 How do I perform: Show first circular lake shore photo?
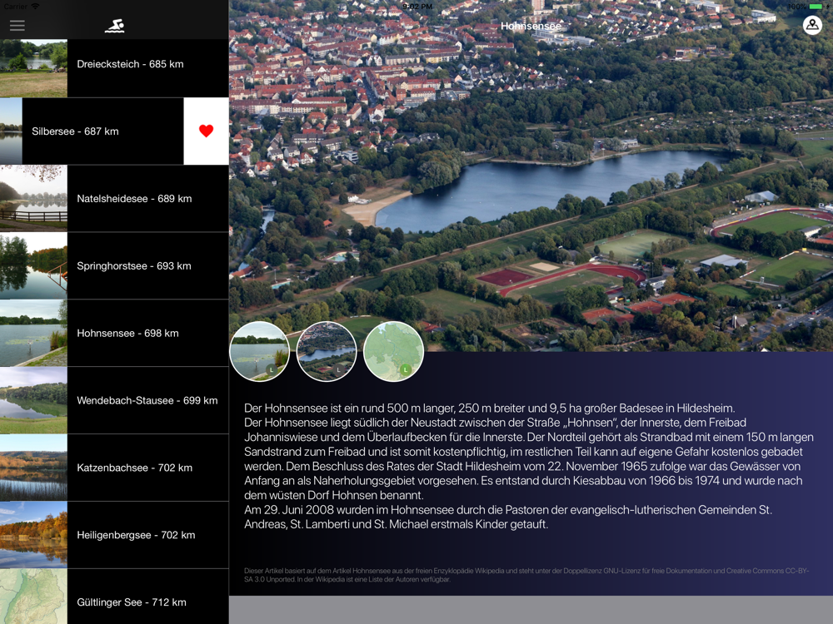[259, 351]
